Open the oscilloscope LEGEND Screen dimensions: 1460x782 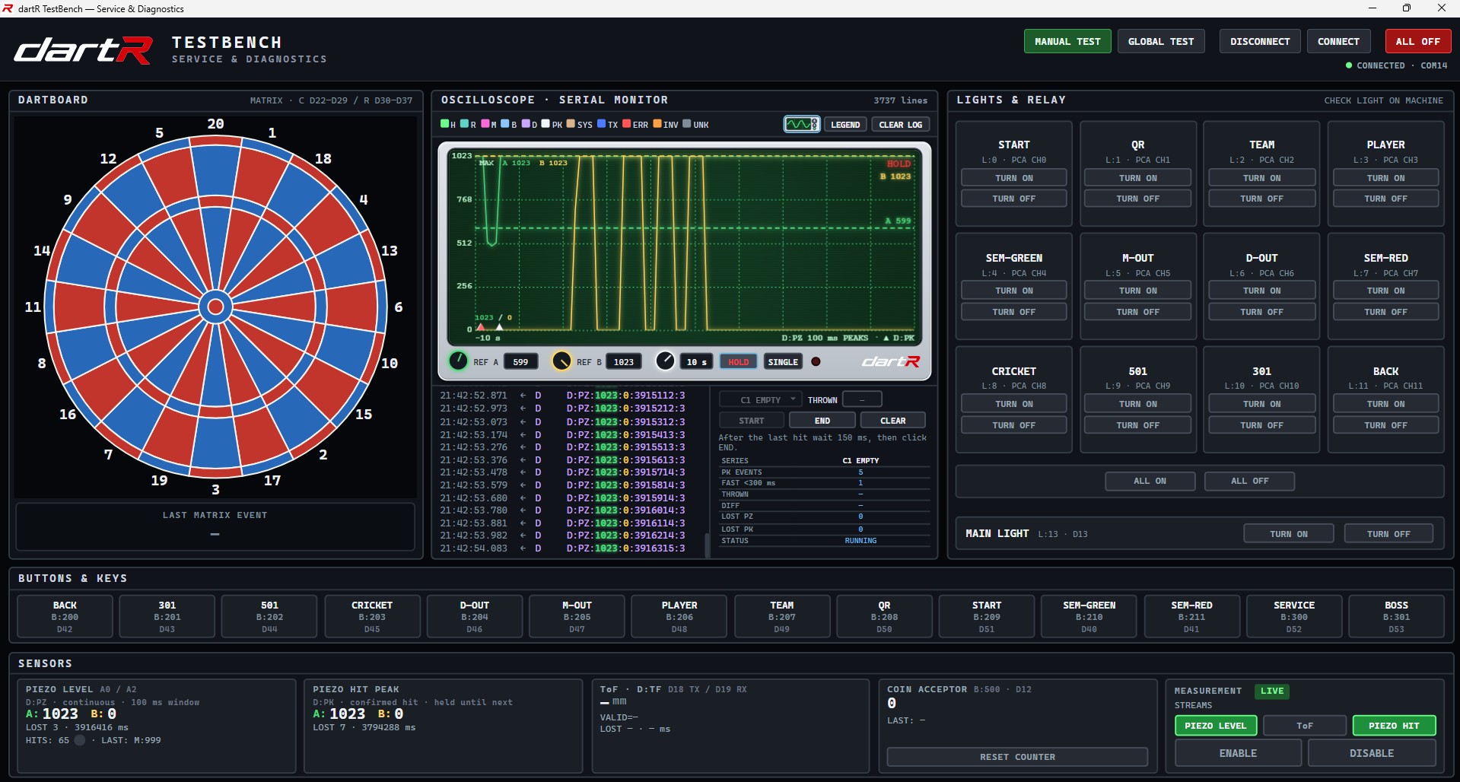click(x=845, y=125)
